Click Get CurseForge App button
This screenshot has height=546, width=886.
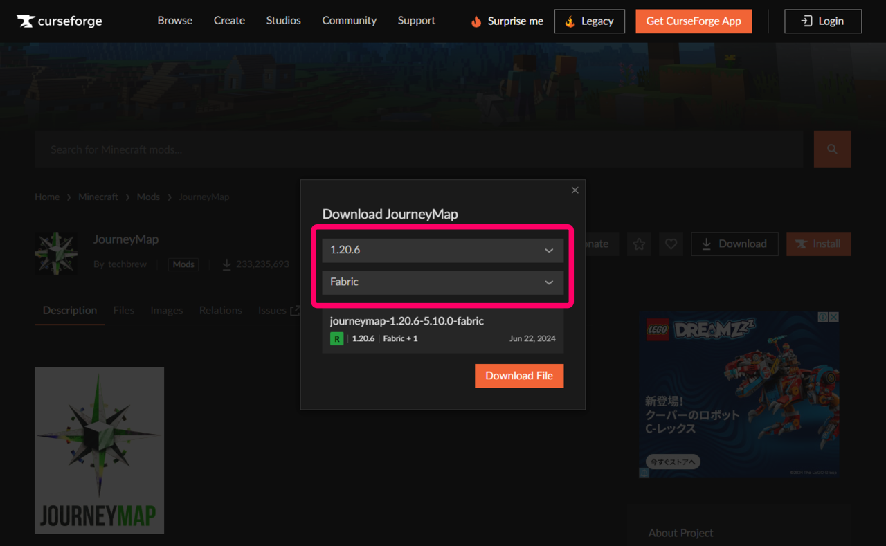[x=694, y=21]
